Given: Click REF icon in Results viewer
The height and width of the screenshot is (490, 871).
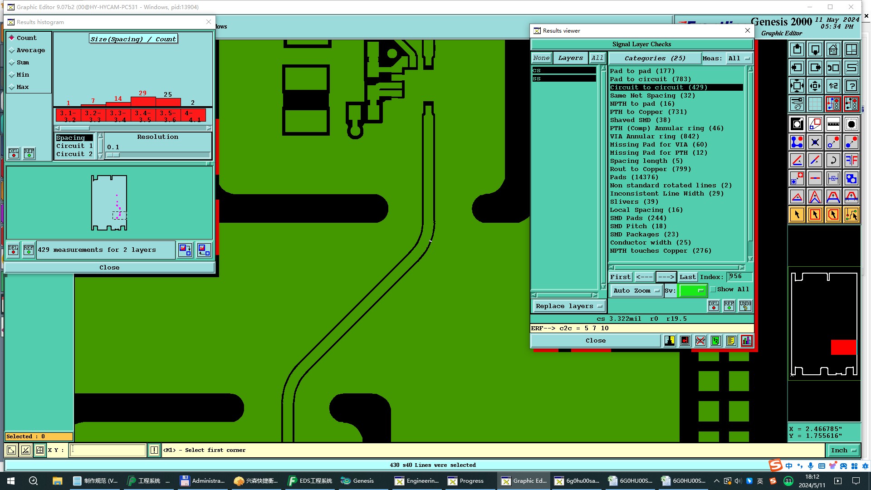Looking at the screenshot, I should 729,306.
